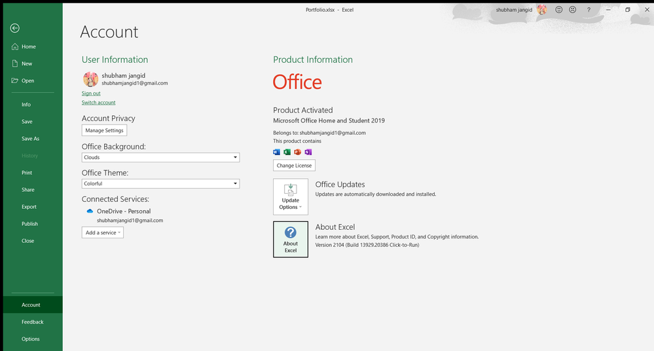Viewport: 654px width, 351px height.
Task: Click the Version 2104 build text
Action: (367, 245)
